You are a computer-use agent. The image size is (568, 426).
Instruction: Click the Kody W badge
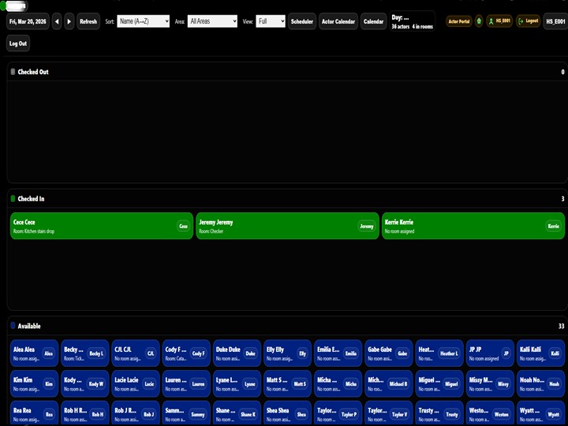pos(96,383)
